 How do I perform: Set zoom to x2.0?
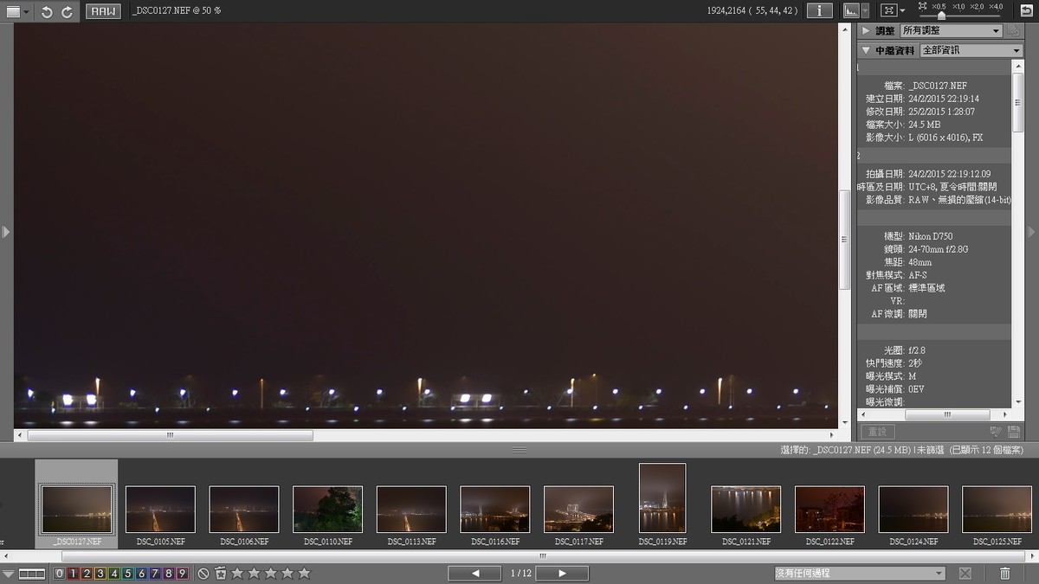tap(977, 6)
